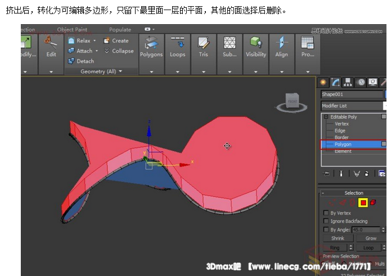Open the Object Paint ribbon tab
The height and width of the screenshot is (276, 387).
click(x=72, y=30)
